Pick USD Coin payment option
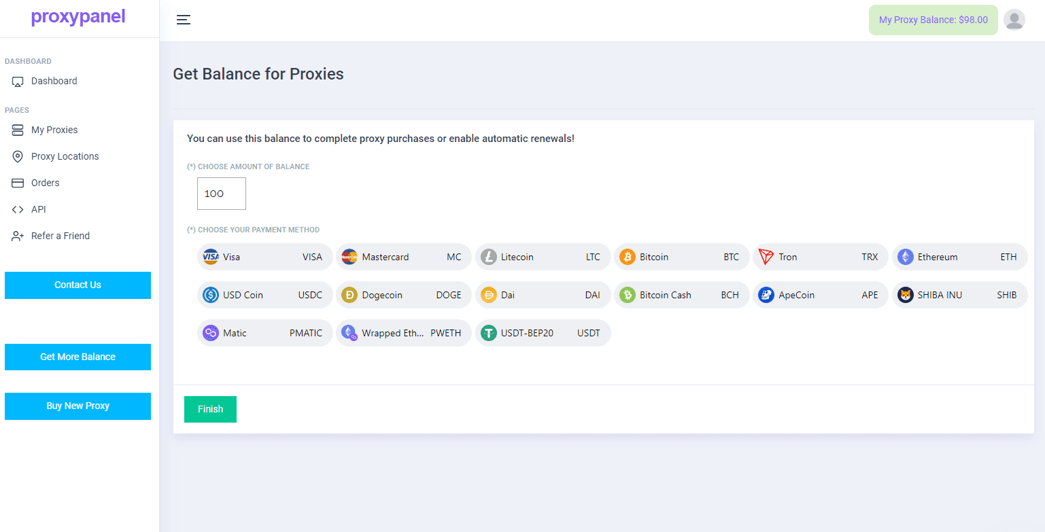The width and height of the screenshot is (1045, 532). coord(265,295)
